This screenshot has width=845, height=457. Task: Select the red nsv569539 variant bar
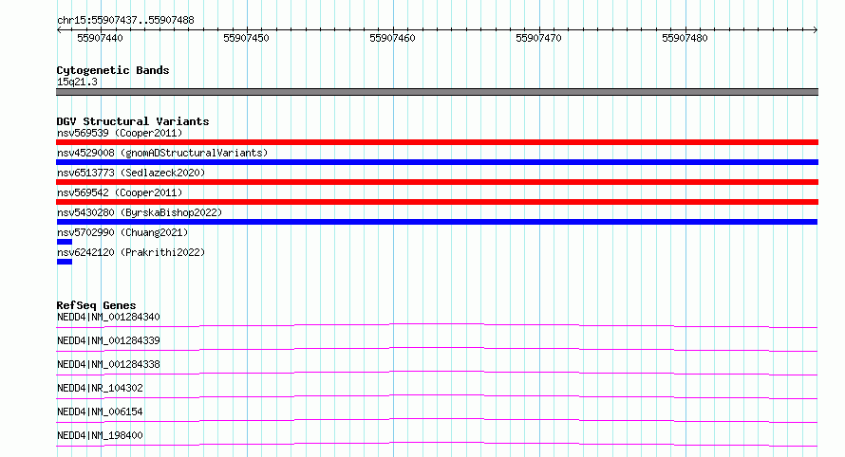point(437,142)
